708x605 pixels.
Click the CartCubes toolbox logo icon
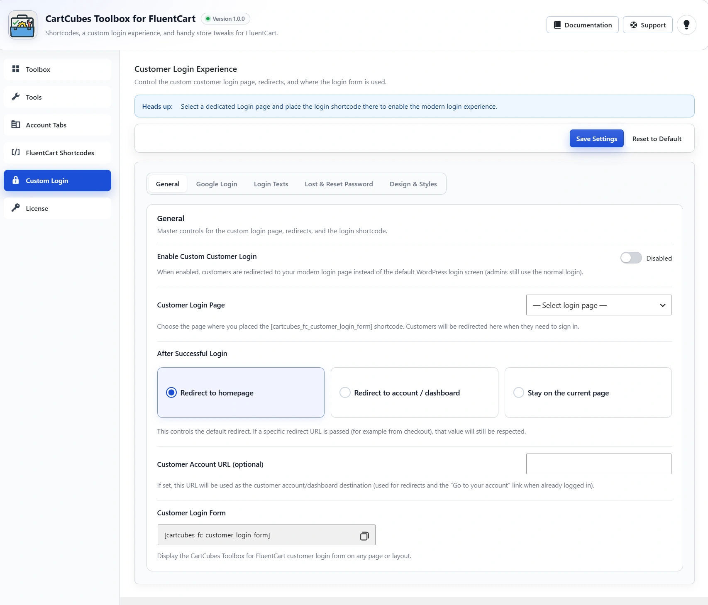point(23,25)
